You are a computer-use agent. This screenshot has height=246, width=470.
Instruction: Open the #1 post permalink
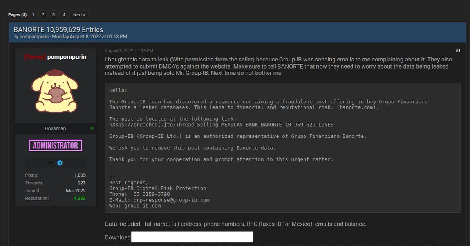click(458, 50)
